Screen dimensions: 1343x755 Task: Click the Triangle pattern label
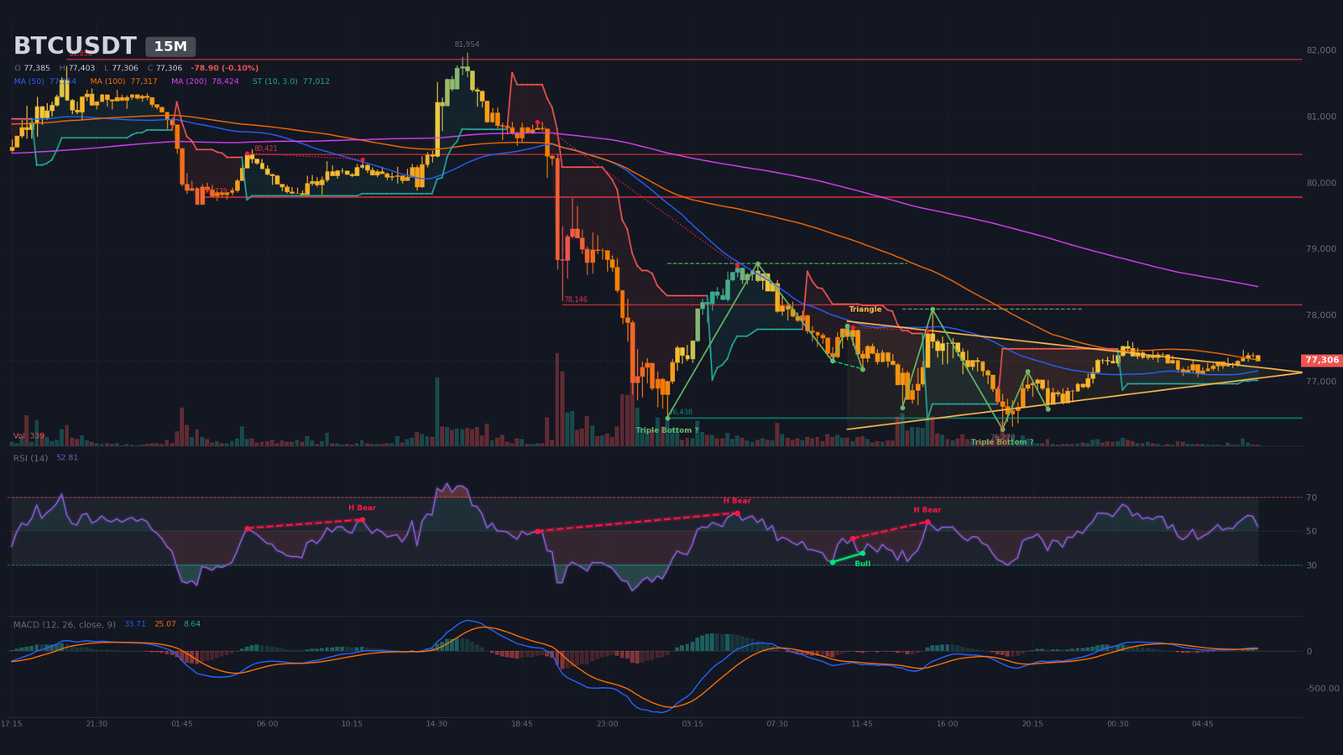865,310
